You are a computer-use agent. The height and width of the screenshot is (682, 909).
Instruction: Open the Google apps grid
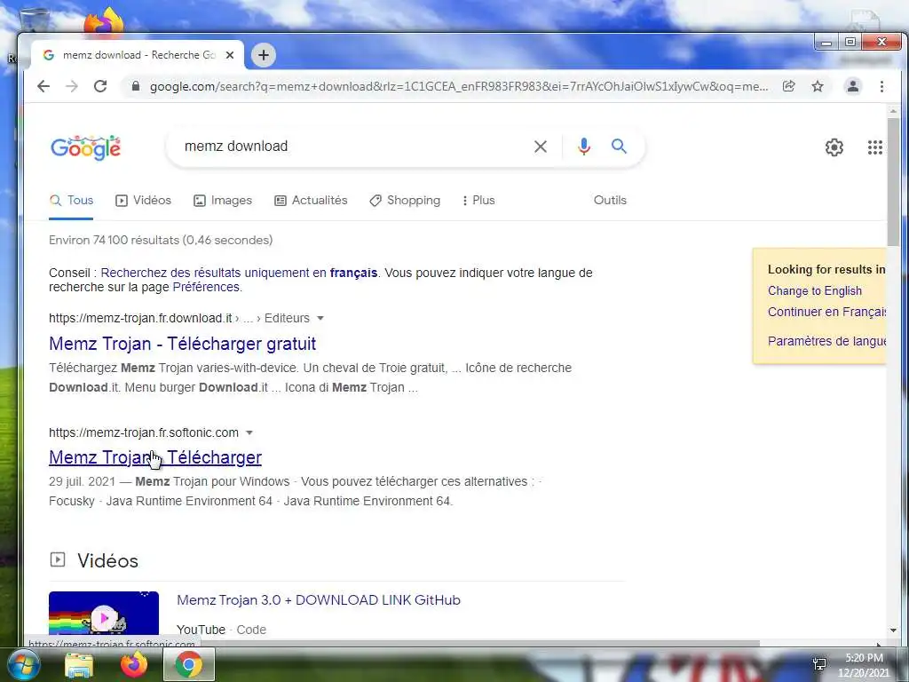874,147
